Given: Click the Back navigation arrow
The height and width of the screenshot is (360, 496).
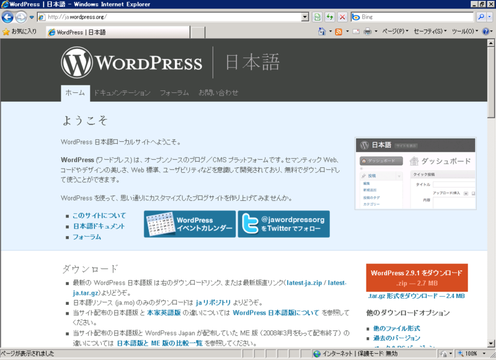Looking at the screenshot, I should [x=6, y=17].
